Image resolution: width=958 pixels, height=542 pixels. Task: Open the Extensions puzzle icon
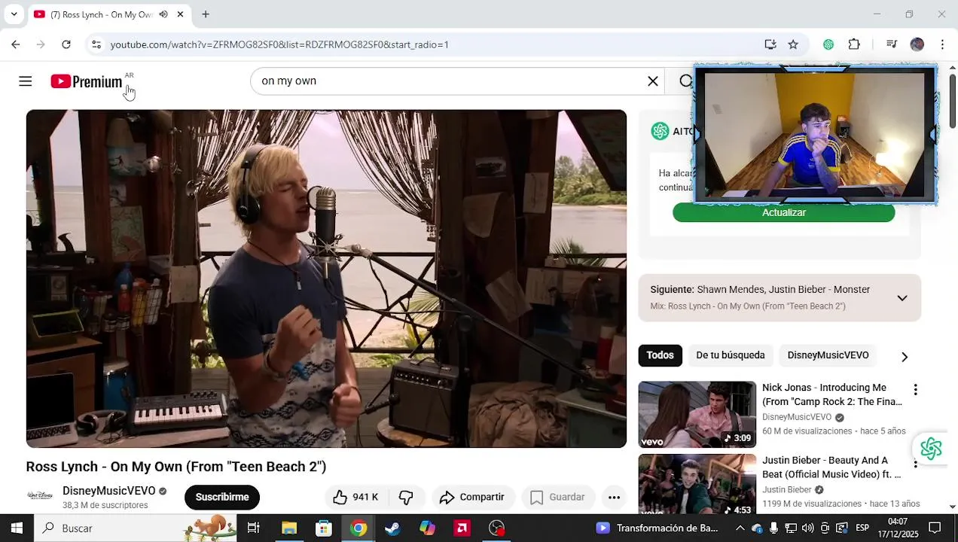tap(854, 44)
